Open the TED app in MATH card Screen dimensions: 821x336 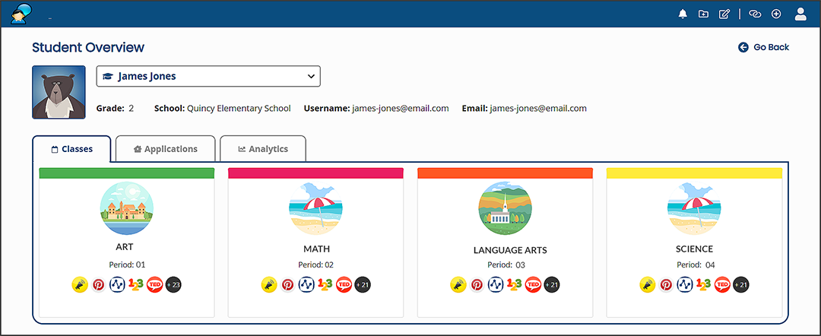coord(344,285)
